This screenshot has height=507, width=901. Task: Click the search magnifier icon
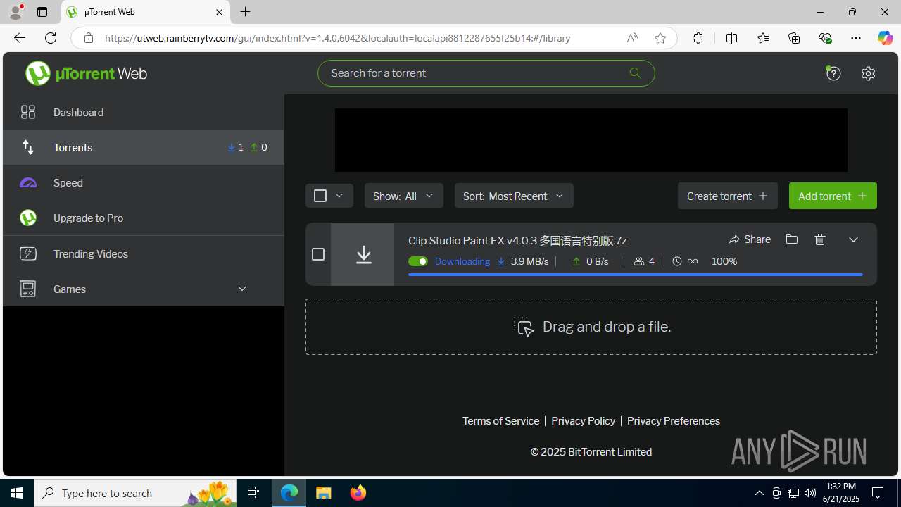point(635,73)
